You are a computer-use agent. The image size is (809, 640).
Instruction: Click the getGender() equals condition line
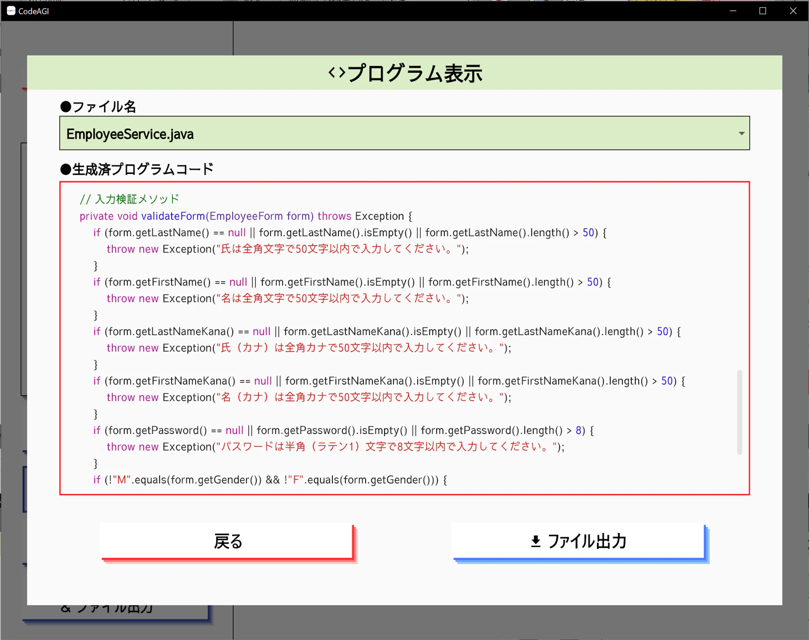point(270,480)
